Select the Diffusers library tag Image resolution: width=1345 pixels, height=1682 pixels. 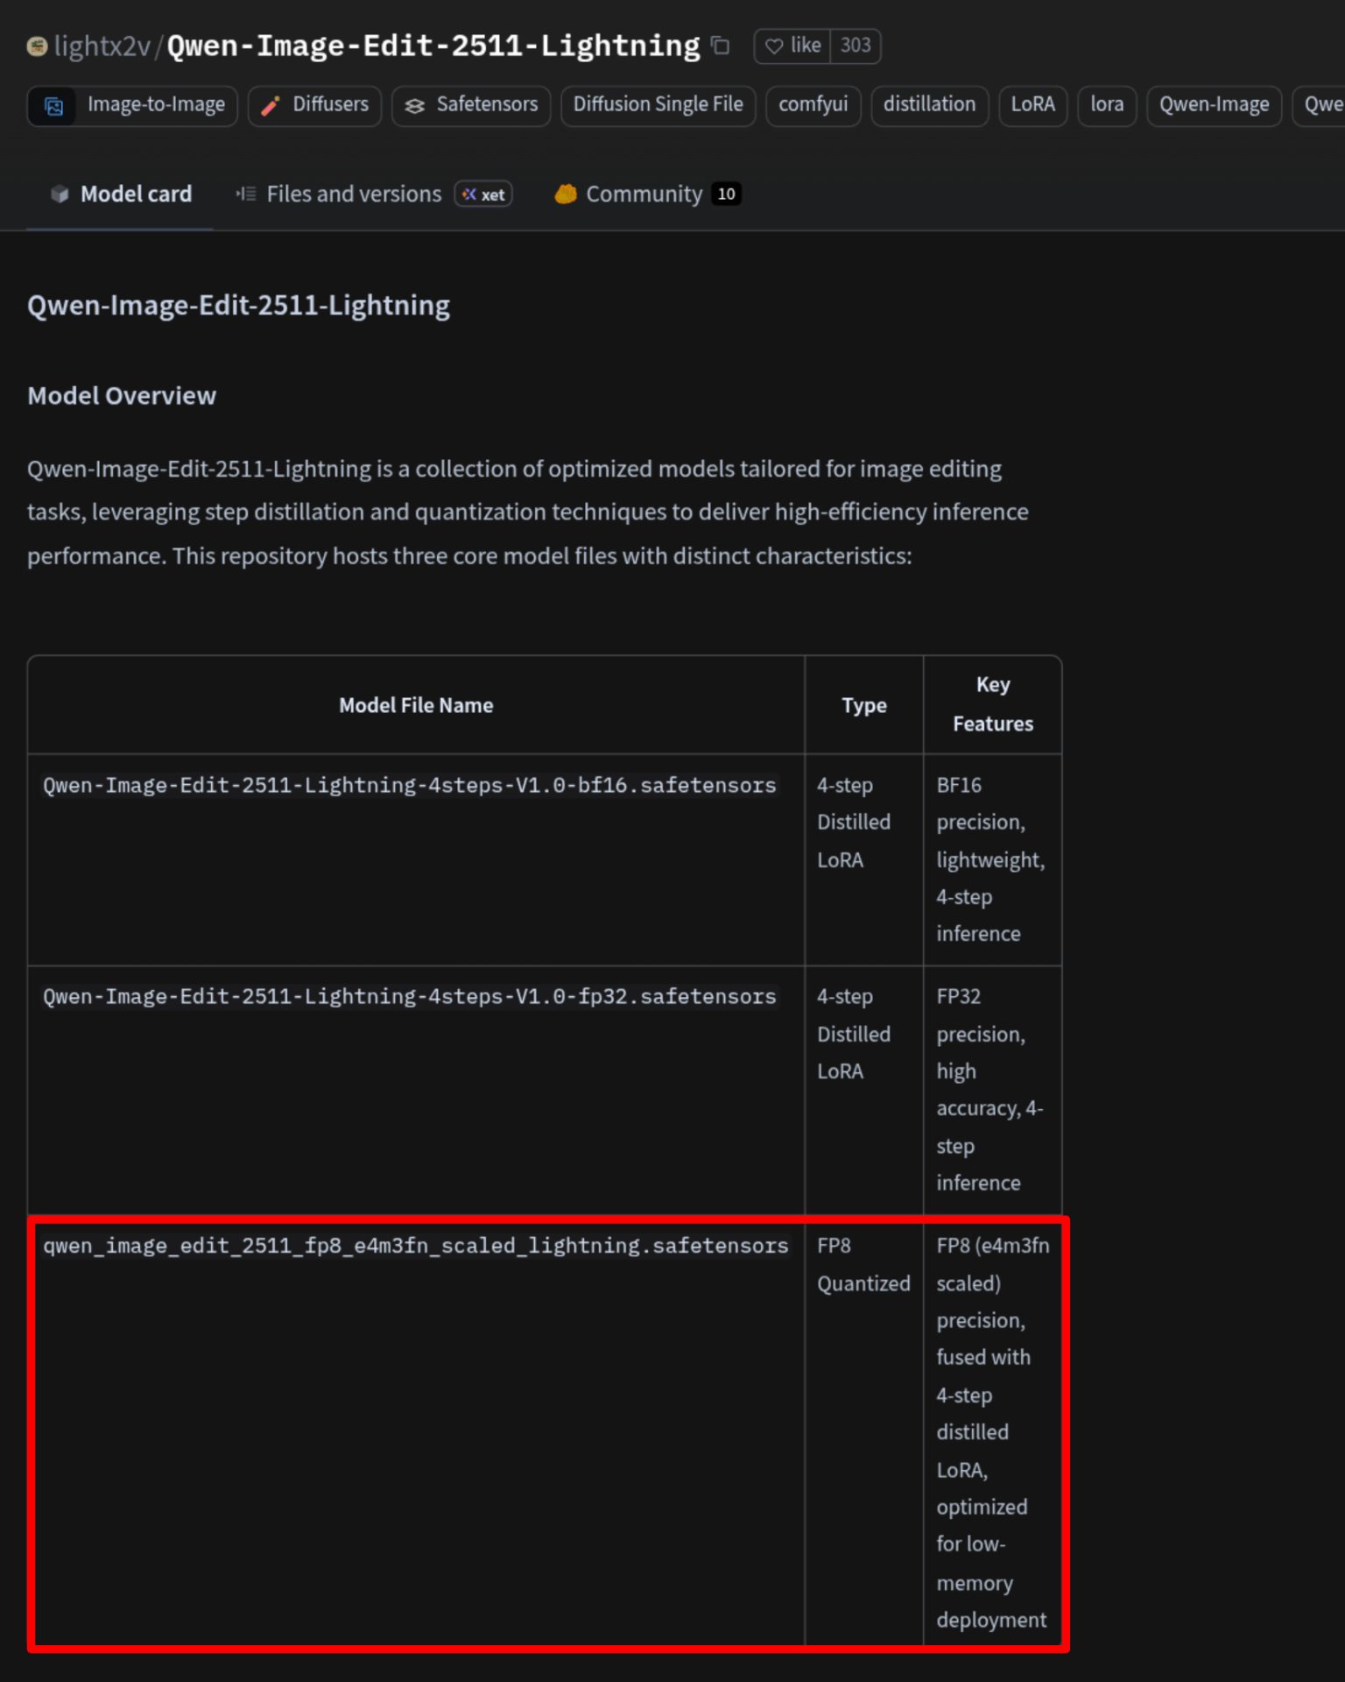tap(314, 105)
